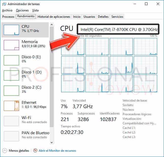The width and height of the screenshot is (164, 157).
Task: Click the "8,8/31,9 GB (28%)" memory text
Action: pos(34,46)
